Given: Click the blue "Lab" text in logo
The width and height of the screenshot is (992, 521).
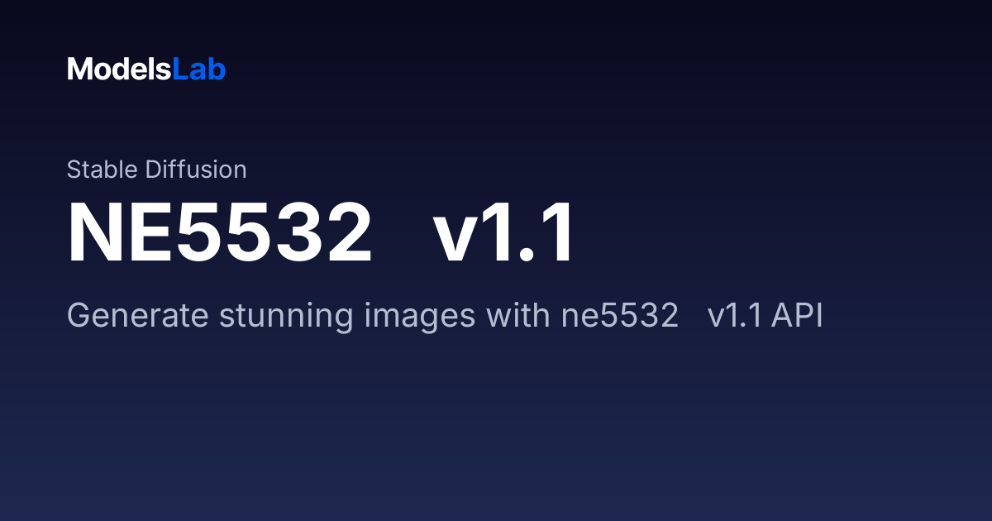Looking at the screenshot, I should [199, 69].
